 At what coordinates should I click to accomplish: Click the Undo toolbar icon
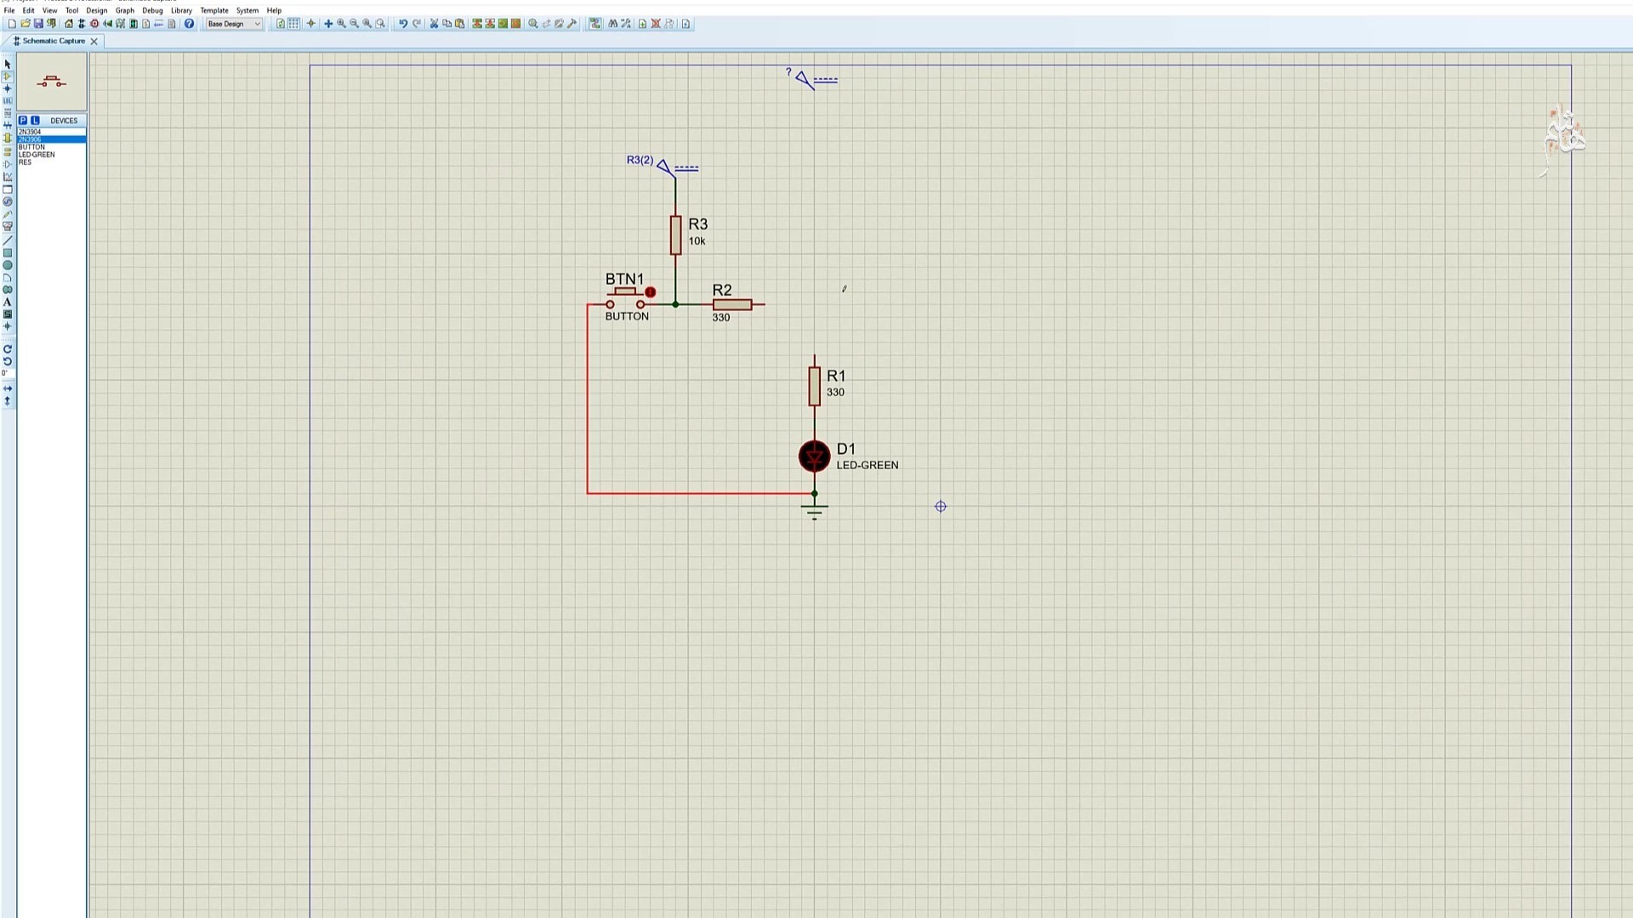[402, 24]
